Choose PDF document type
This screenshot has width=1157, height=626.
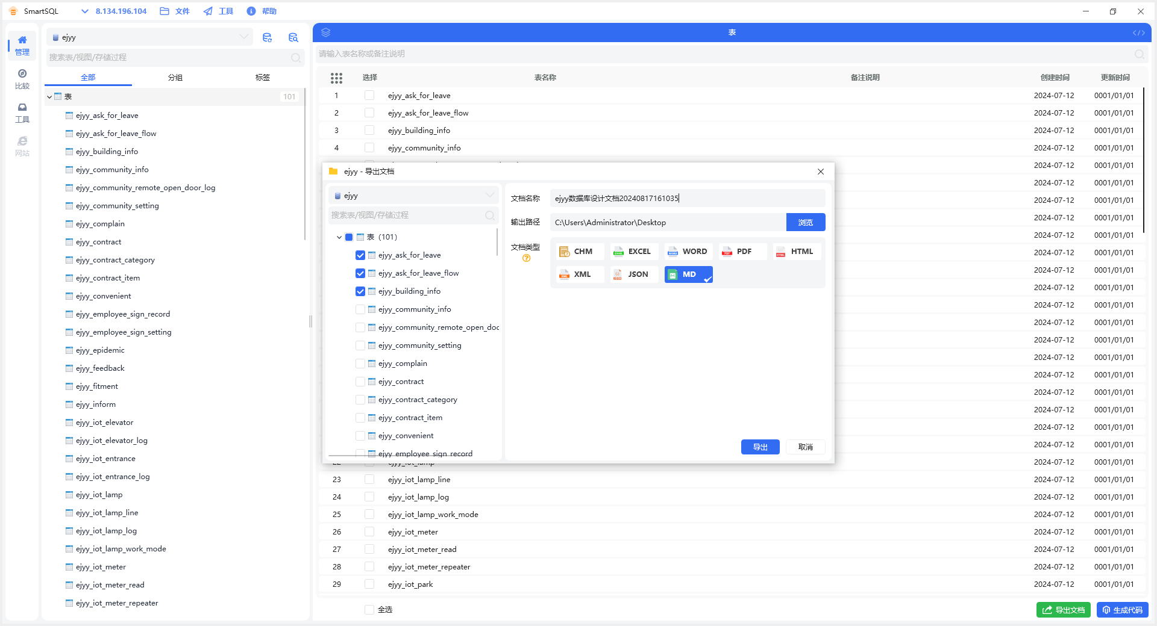tap(742, 252)
